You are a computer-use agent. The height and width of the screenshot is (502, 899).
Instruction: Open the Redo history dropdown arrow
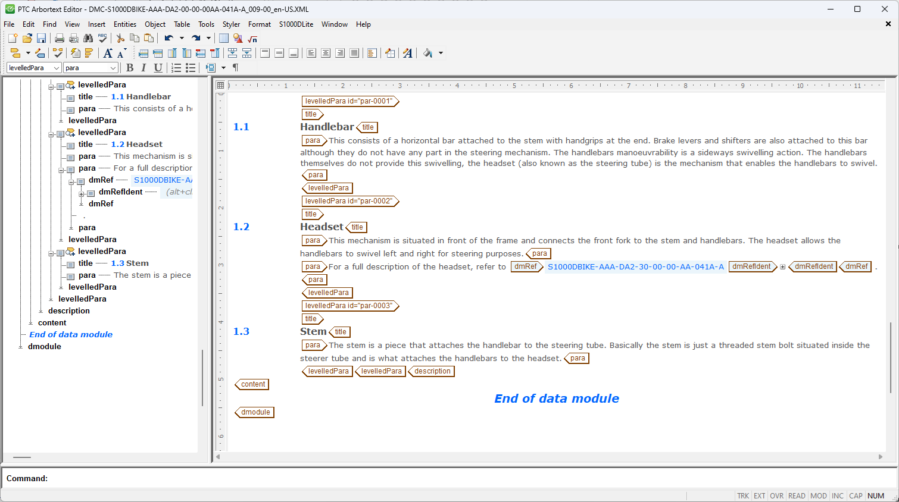[208, 38]
